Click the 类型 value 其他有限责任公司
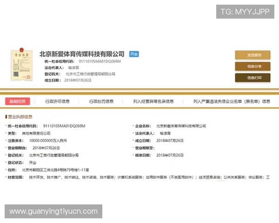The width and height of the screenshot is (279, 223). [x=36, y=133]
